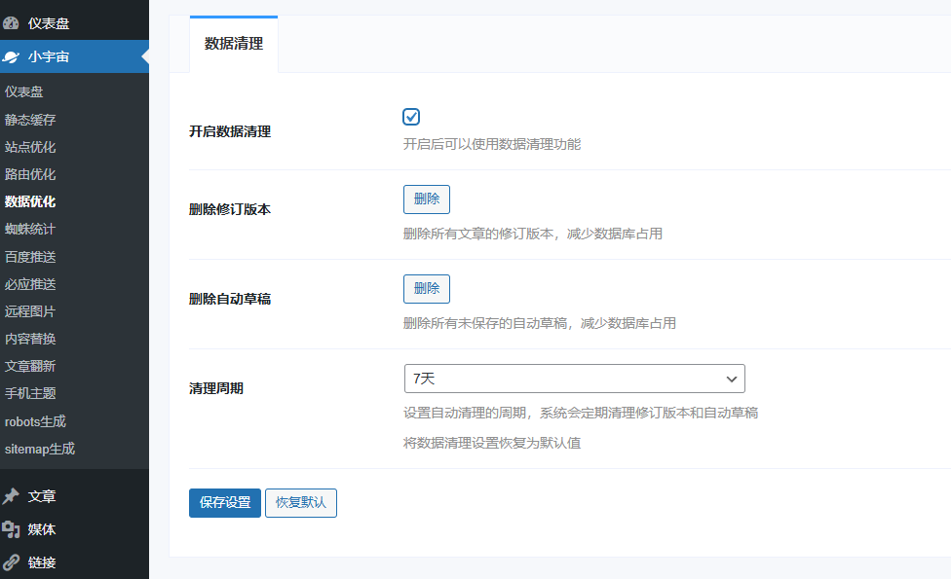951x579 pixels.
Task: Select 远程图片 from the sidebar menu
Action: coord(30,311)
